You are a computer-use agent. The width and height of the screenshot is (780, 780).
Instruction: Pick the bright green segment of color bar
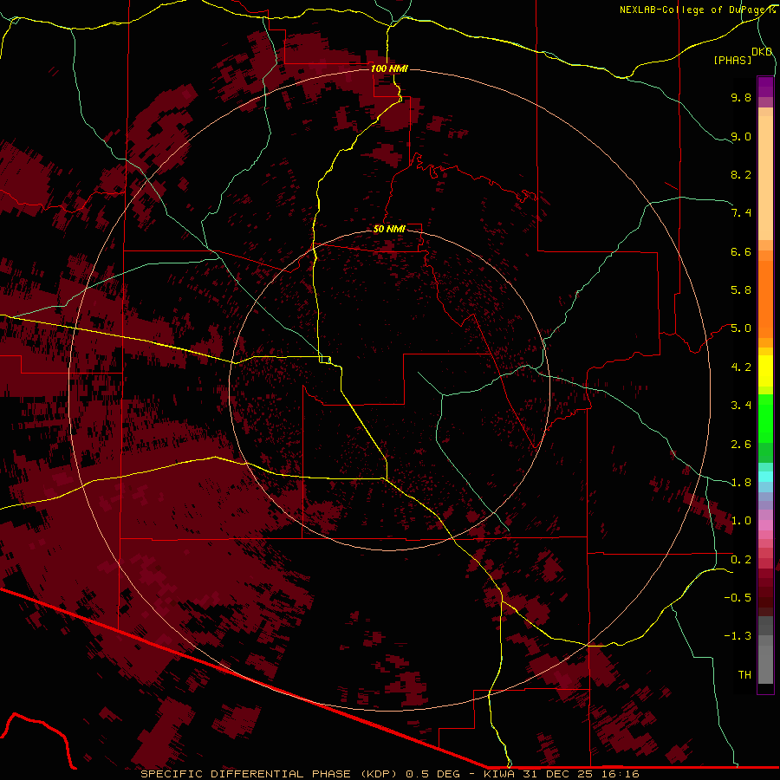765,418
